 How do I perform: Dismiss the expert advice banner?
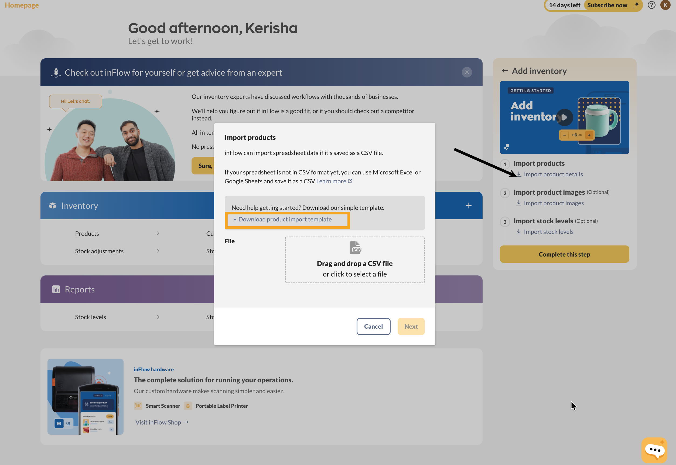467,72
